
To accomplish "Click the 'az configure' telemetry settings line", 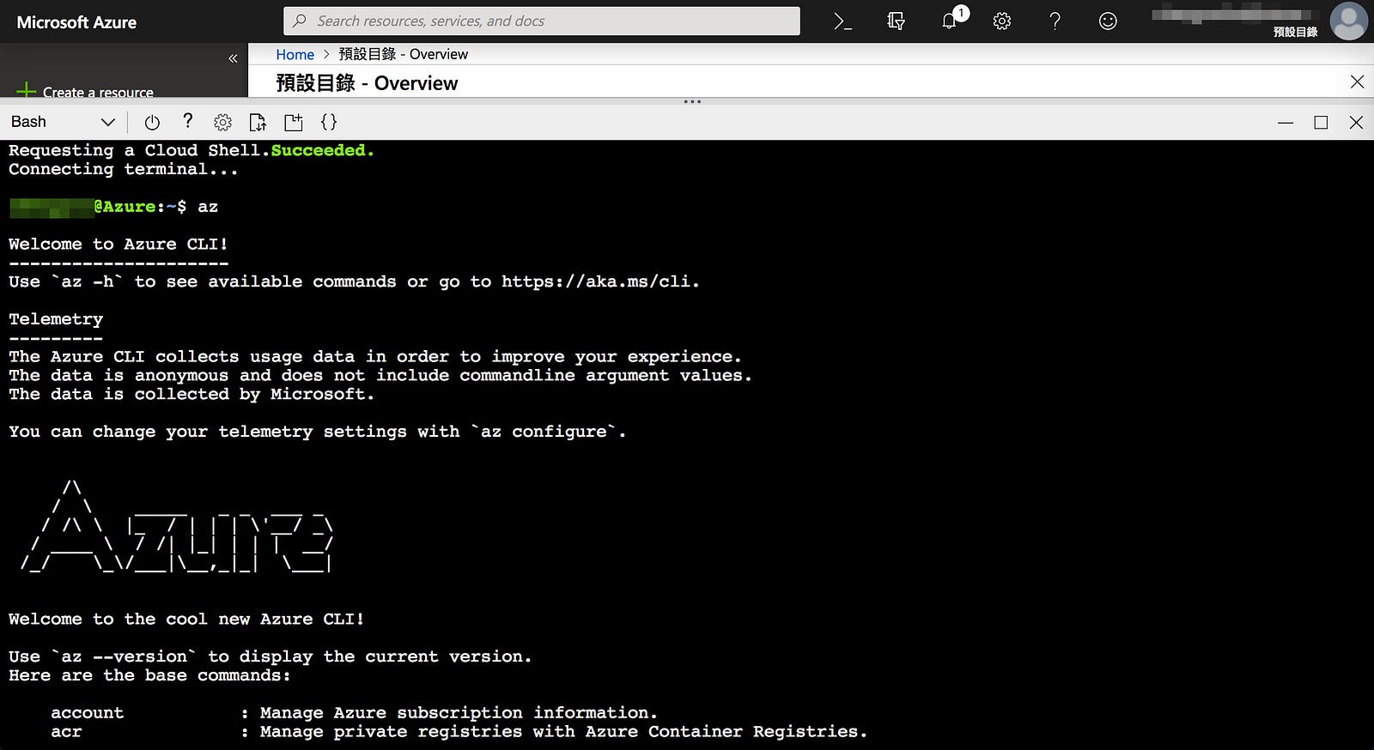I will [x=317, y=432].
